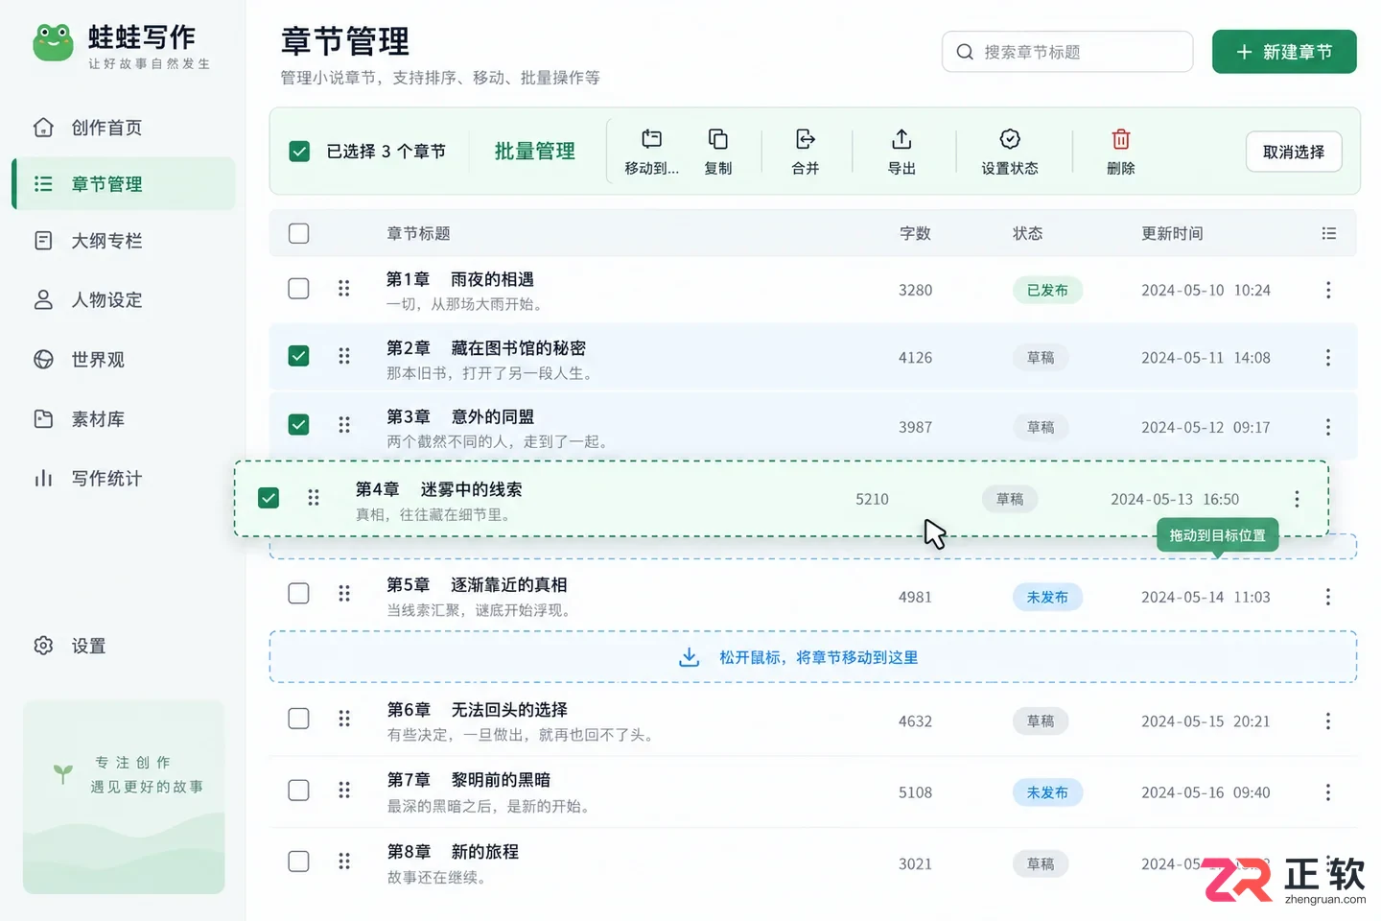
Task: Click the 松开鼠标，将章节移动到这里 drop zone
Action: click(813, 657)
